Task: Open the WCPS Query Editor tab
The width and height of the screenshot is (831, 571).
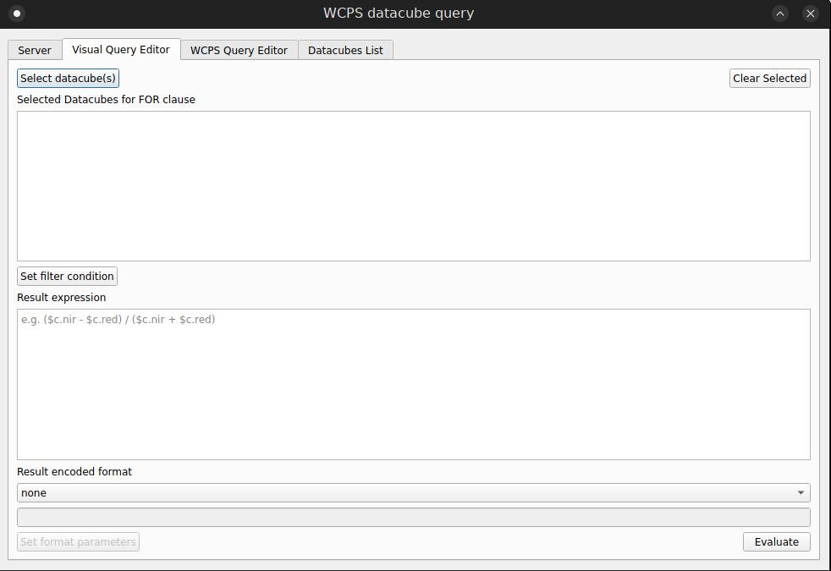Action: pos(239,50)
